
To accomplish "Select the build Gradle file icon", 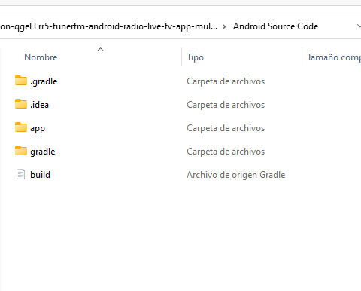I will coord(21,174).
